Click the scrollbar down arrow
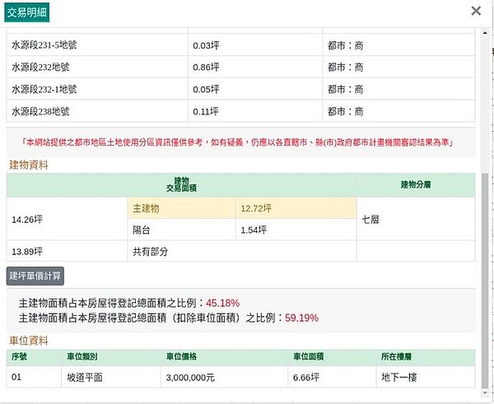The height and width of the screenshot is (404, 494). tap(485, 393)
